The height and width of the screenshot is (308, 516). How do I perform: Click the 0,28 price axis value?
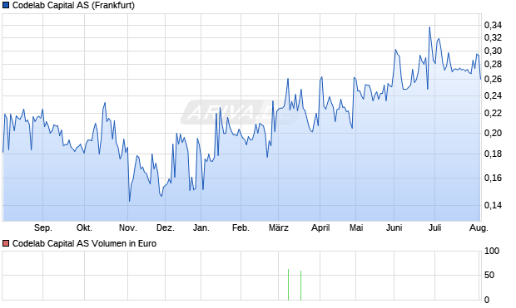(x=493, y=65)
